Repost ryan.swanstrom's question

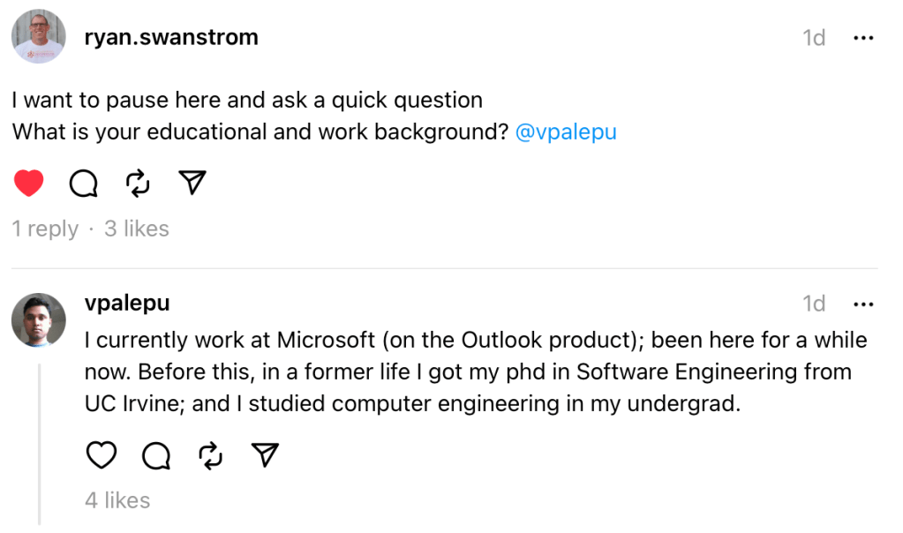(138, 183)
